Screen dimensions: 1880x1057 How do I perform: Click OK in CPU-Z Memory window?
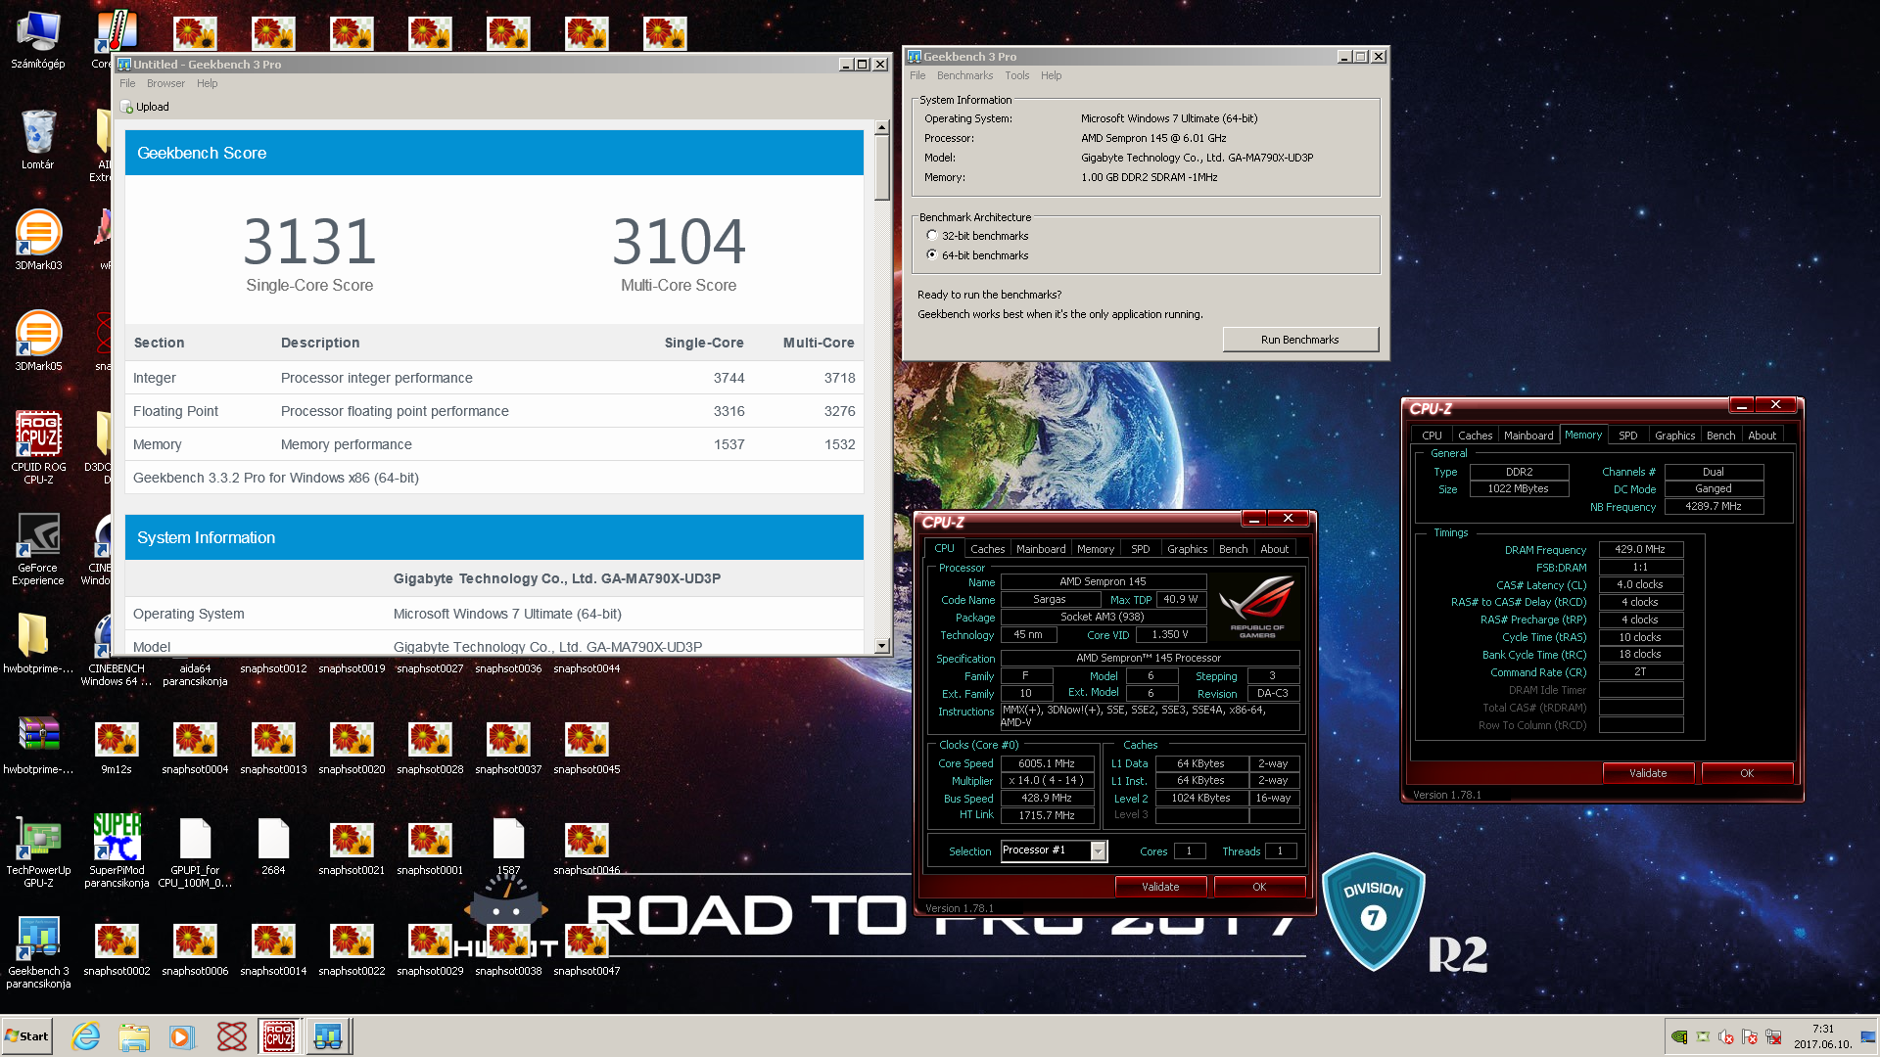point(1747,773)
